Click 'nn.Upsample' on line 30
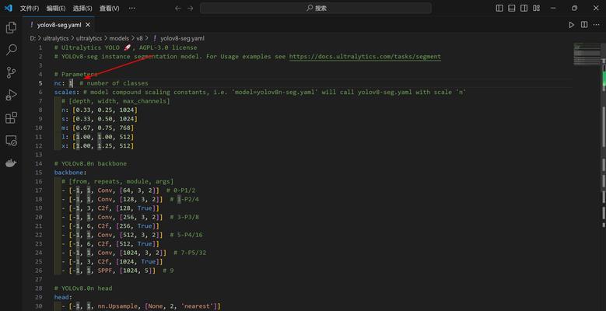 coord(116,306)
